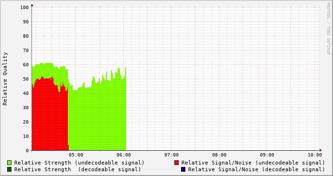Click the 09:00 time axis label
Screen dimensions: 333x176
click(x=267, y=155)
